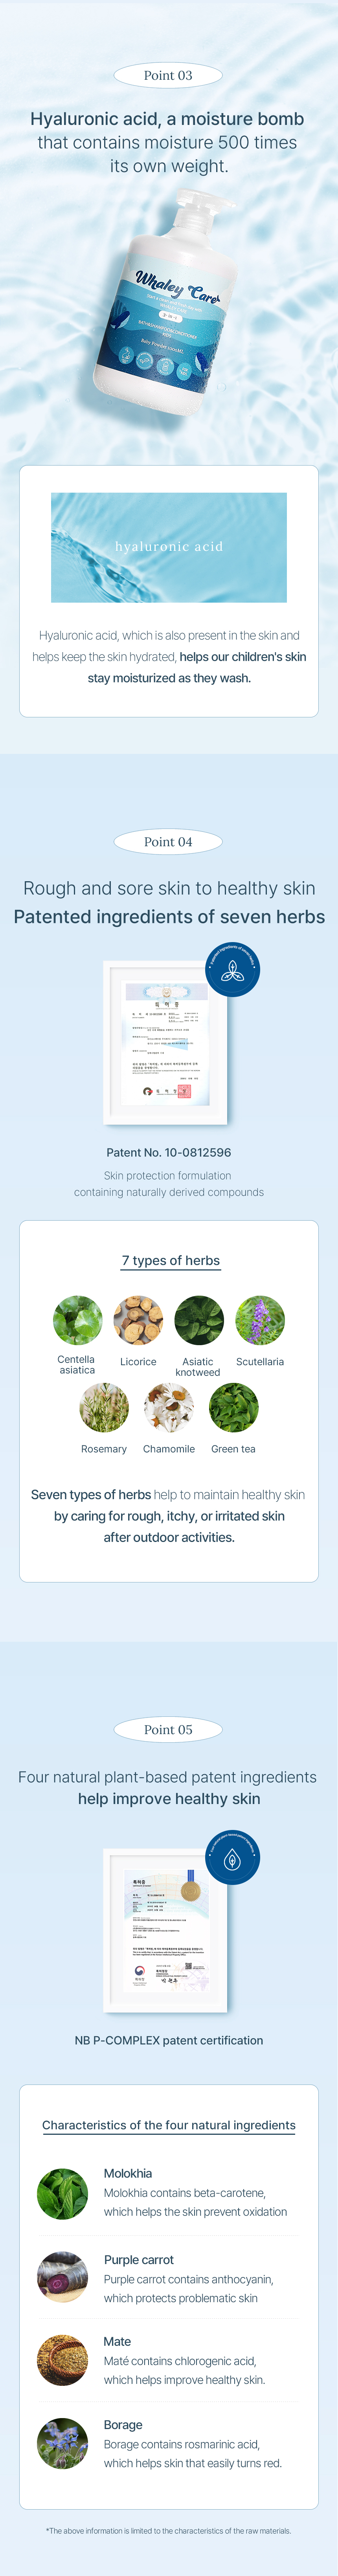Open the seven herbs patent certificate image

pos(166,1042)
